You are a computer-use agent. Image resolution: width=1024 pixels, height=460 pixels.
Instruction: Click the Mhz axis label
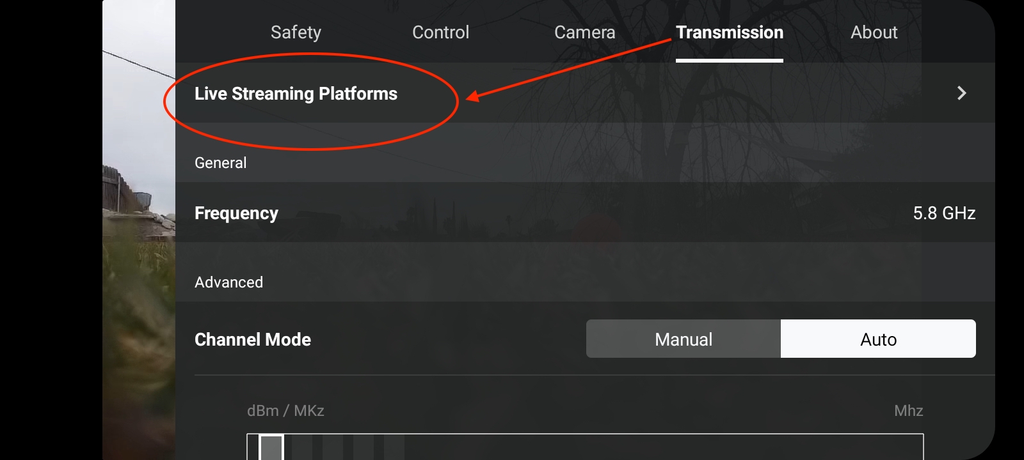908,411
